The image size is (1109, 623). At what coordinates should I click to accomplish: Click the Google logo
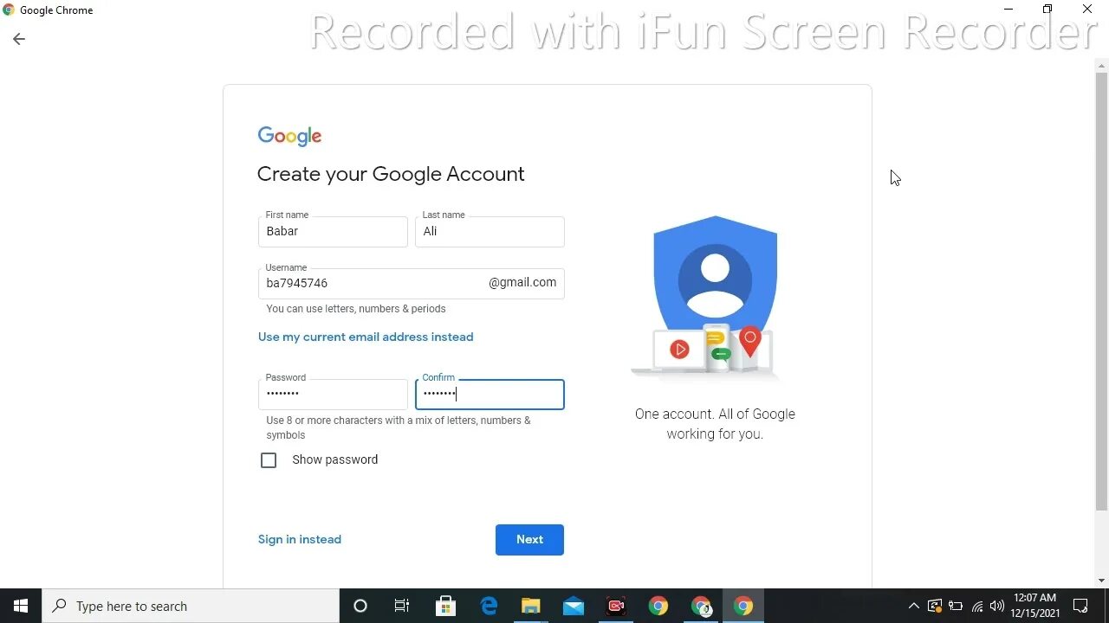tap(289, 136)
